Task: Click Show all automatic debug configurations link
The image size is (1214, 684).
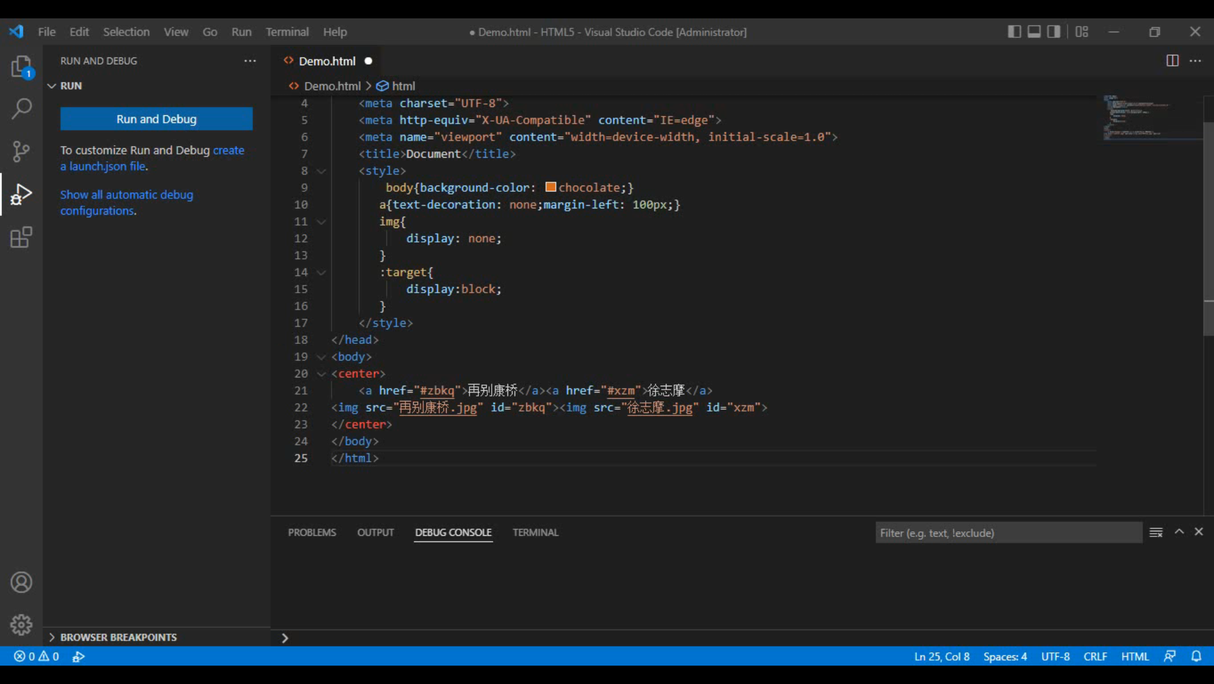Action: tap(127, 203)
